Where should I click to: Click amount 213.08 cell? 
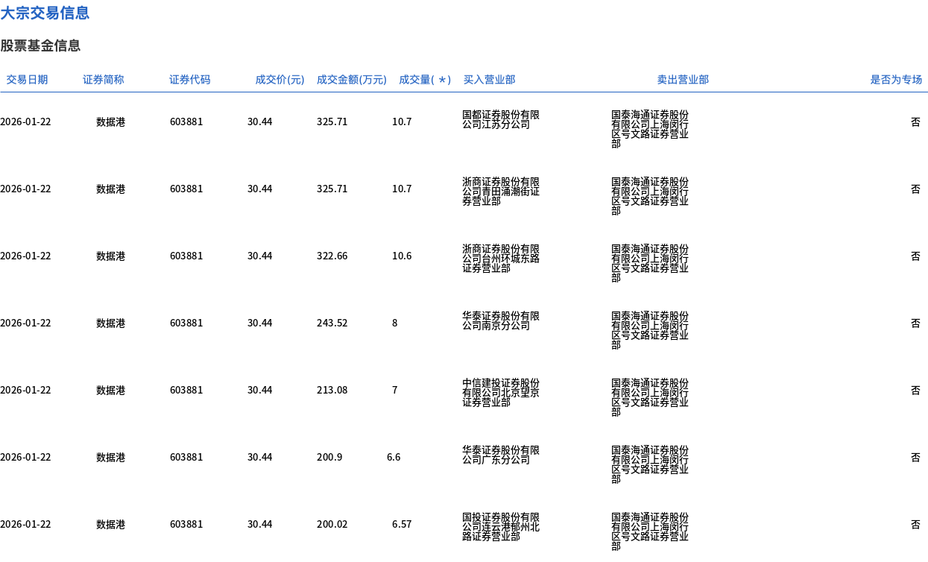coord(332,390)
